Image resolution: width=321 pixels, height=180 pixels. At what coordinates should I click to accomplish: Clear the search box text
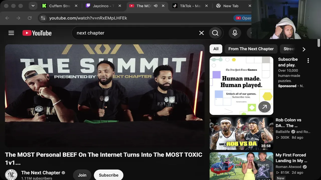201,33
